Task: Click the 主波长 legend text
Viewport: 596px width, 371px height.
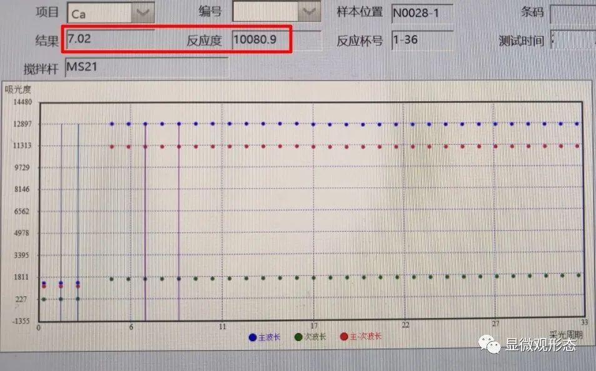Action: point(270,337)
